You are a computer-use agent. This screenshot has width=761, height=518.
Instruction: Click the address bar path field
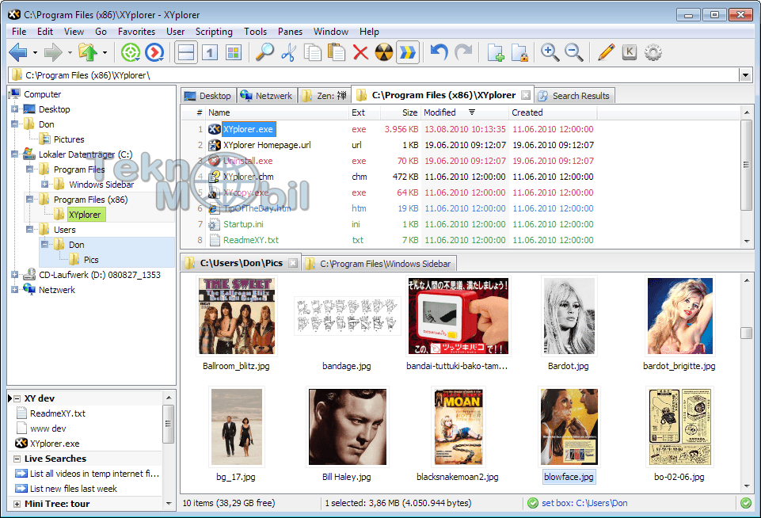click(x=374, y=75)
